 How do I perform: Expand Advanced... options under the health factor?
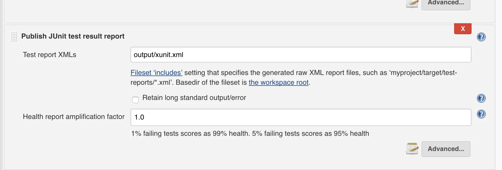[x=446, y=149]
